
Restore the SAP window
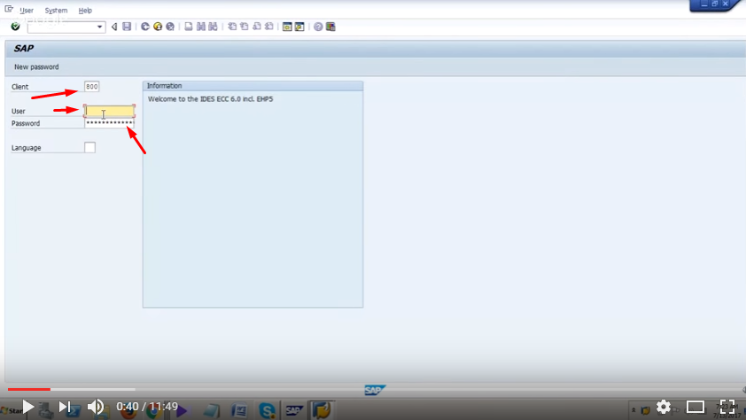coord(715,4)
